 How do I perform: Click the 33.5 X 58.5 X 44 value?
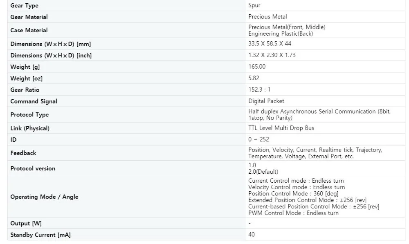[x=270, y=44]
